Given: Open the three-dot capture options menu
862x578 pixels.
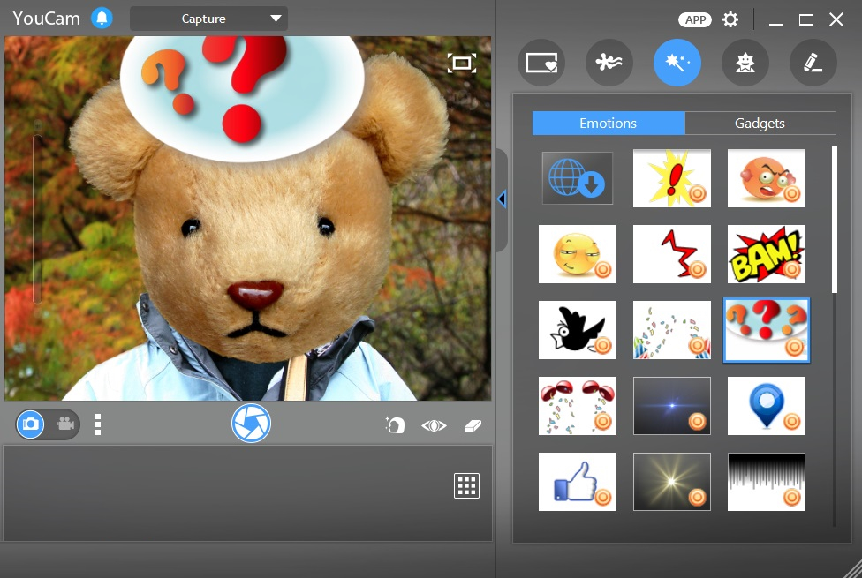Looking at the screenshot, I should pyautogui.click(x=98, y=424).
